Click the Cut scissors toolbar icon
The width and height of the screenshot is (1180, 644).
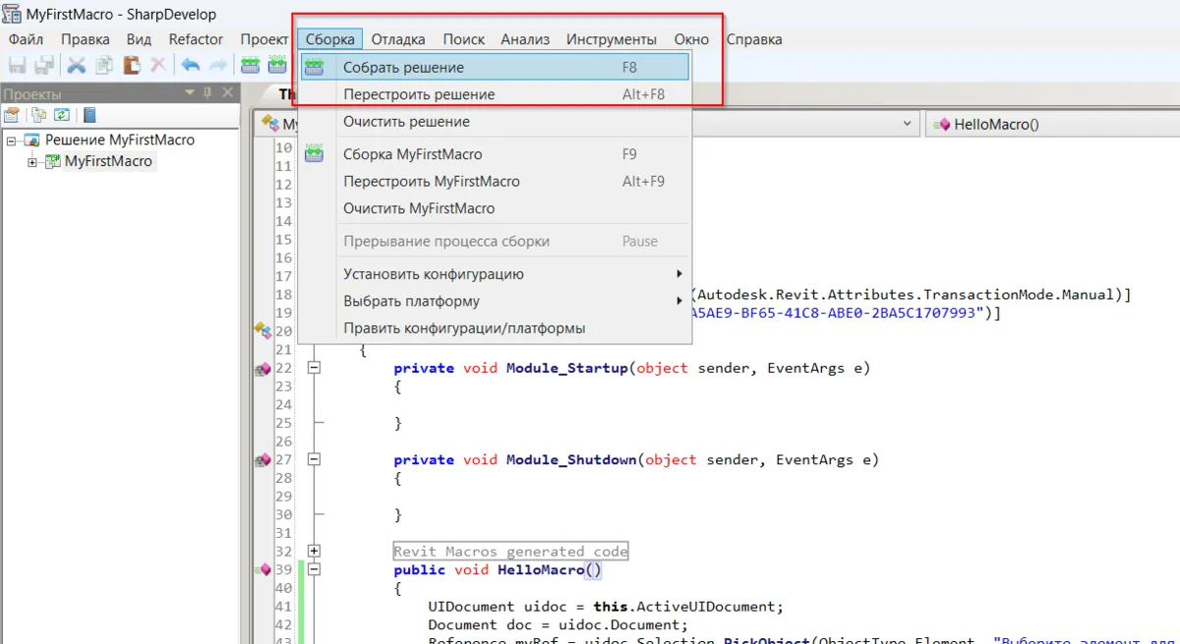click(x=77, y=66)
